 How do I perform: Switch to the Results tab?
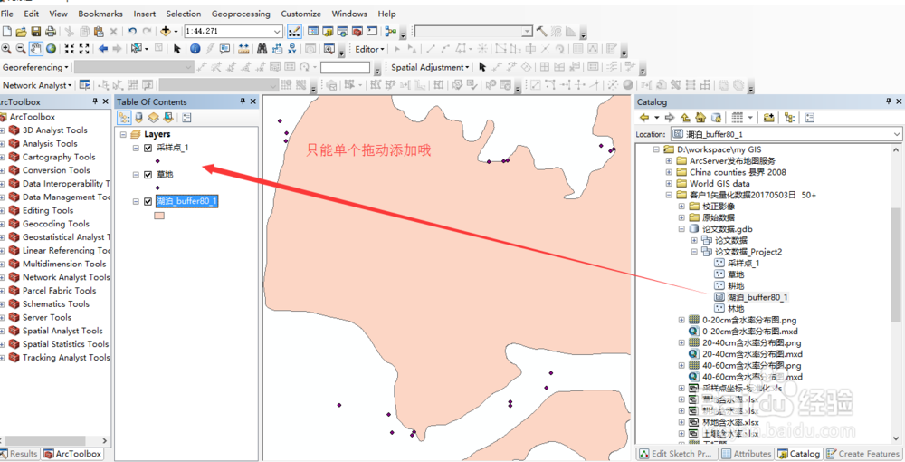19,454
